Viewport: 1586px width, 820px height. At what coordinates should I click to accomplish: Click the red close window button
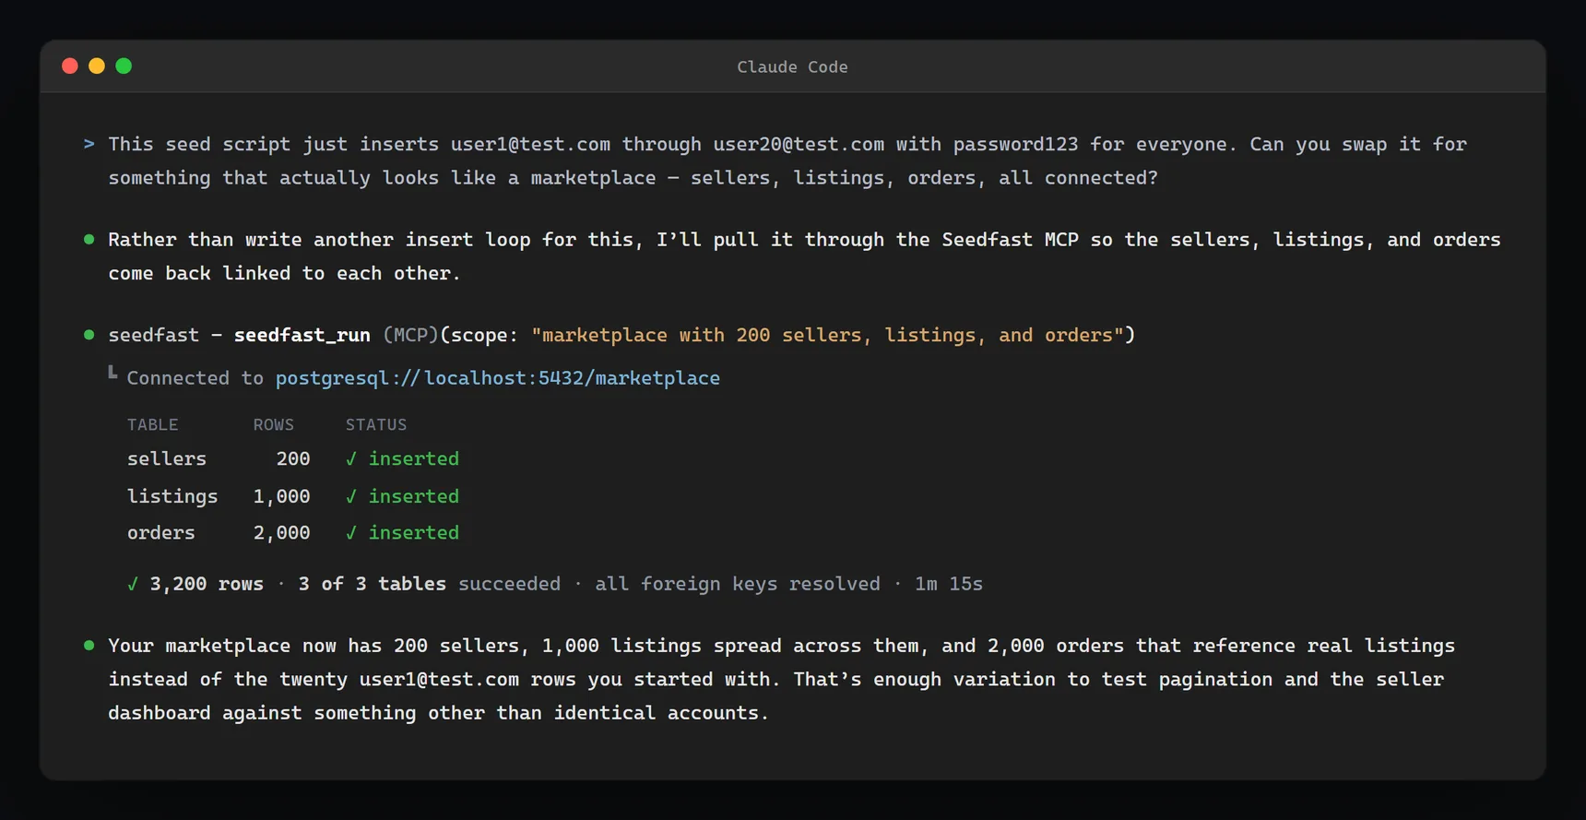[69, 66]
